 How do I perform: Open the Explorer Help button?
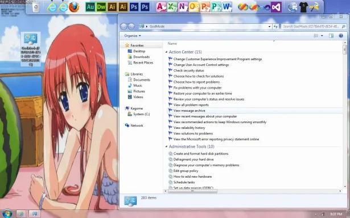tap(341, 36)
